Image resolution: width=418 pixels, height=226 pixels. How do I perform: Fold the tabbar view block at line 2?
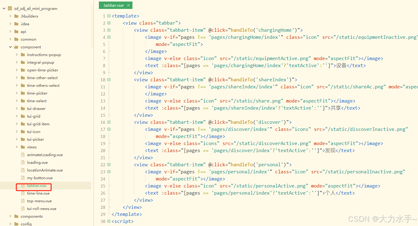tap(109, 23)
